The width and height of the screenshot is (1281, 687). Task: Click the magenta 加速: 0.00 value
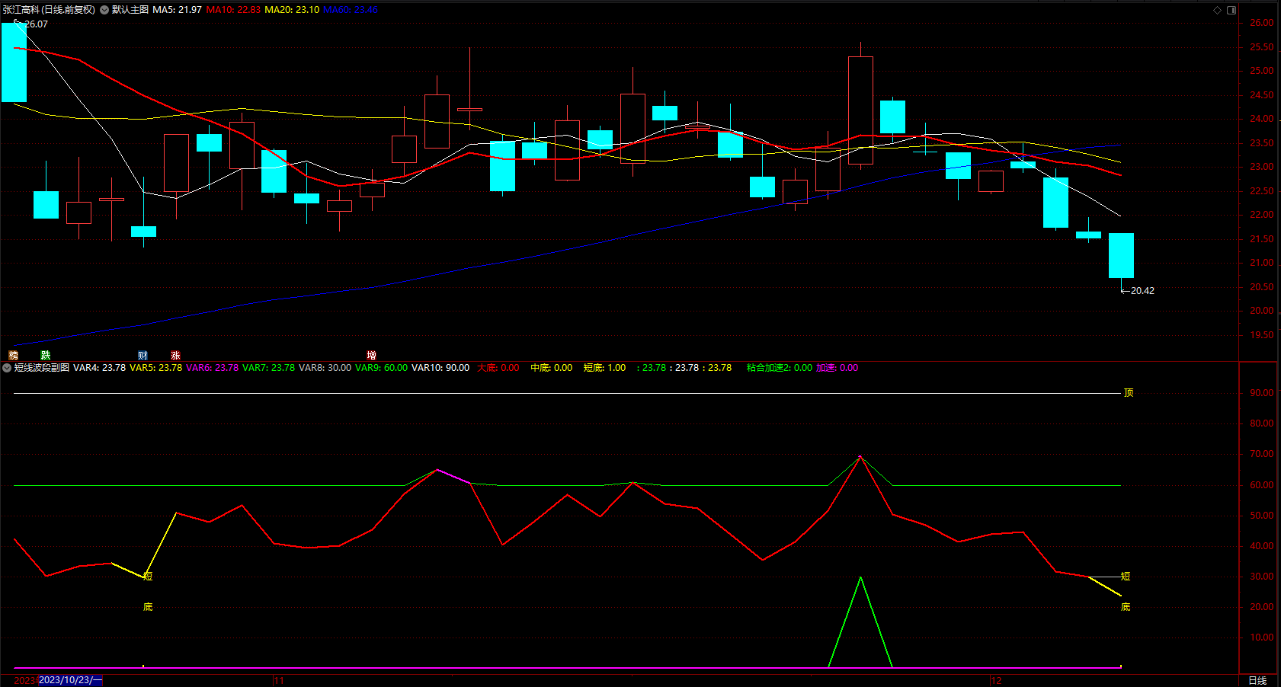(837, 368)
